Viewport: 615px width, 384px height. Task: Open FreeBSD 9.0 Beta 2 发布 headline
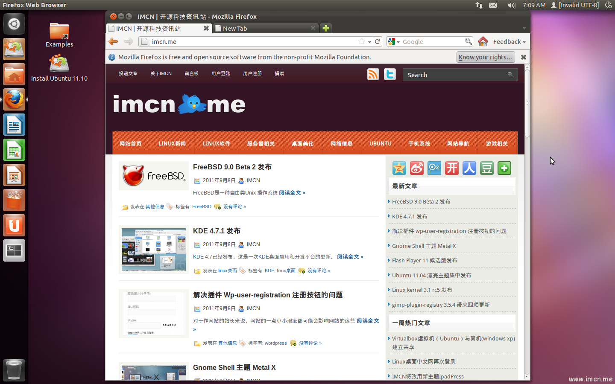[232, 167]
